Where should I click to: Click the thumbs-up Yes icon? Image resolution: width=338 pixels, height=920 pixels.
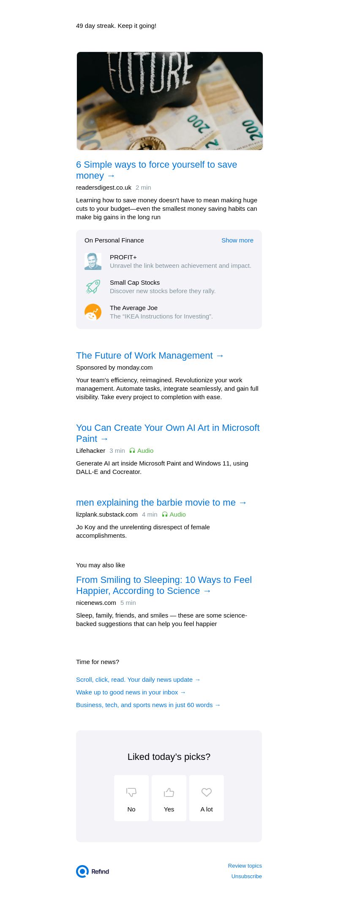click(169, 792)
